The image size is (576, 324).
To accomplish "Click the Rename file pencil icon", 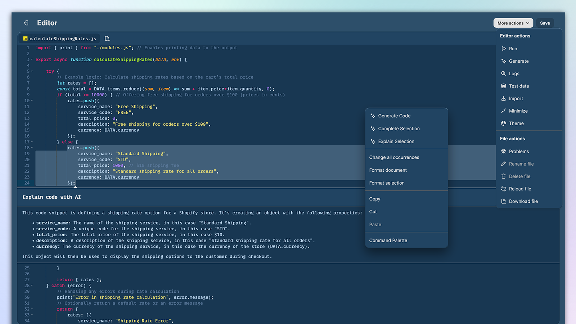I will [x=504, y=164].
